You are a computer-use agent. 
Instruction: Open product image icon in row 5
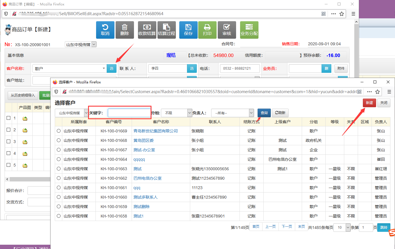pyautogui.click(x=25, y=165)
